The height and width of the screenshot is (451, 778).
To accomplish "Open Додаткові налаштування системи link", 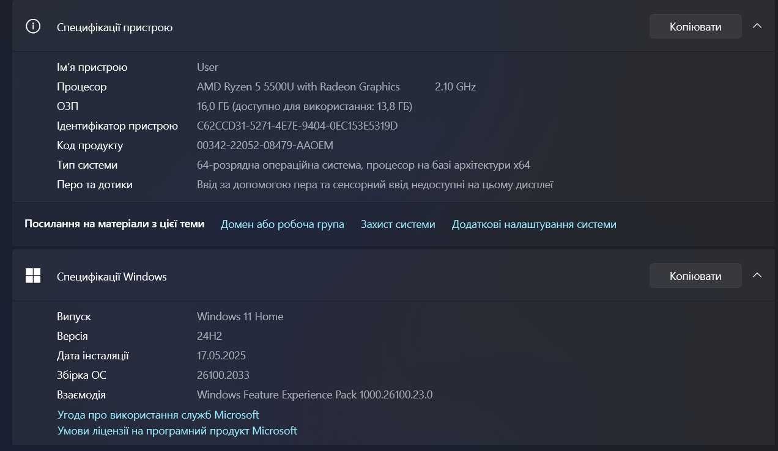I will 534,224.
